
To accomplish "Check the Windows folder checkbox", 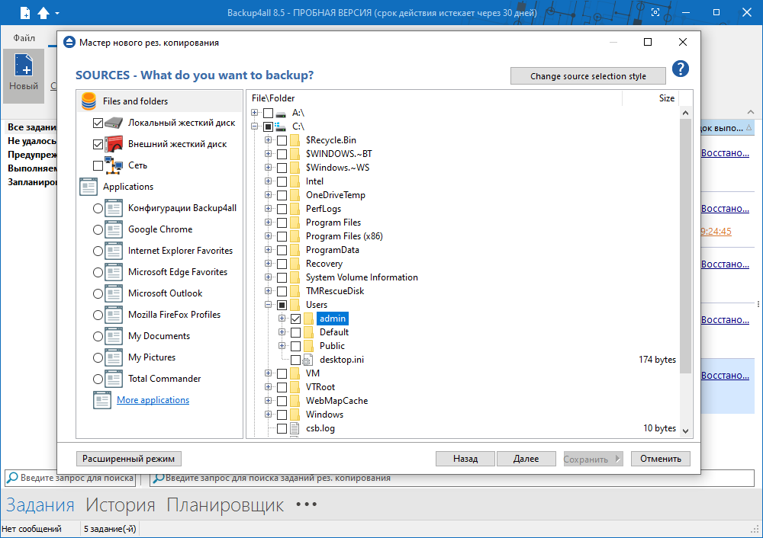I will [282, 415].
